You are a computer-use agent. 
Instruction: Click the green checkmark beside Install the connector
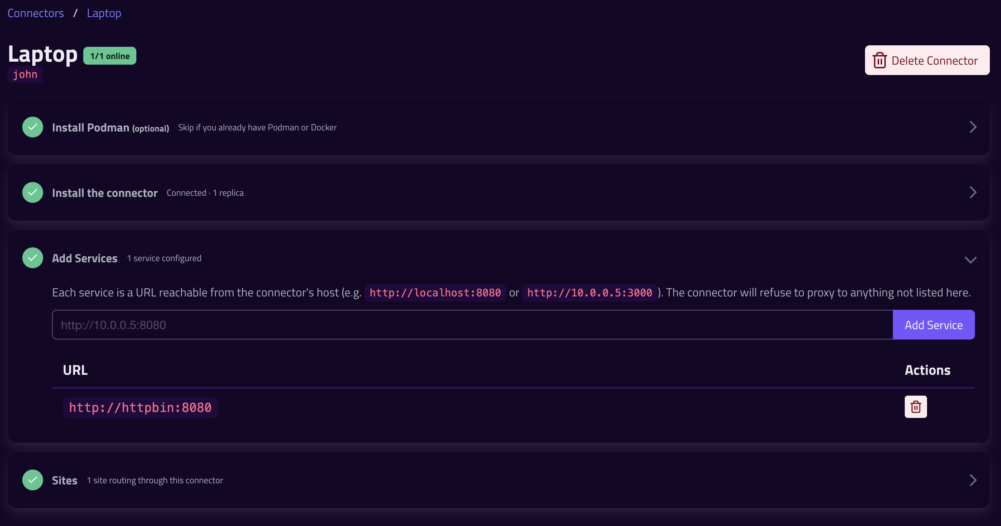[33, 192]
